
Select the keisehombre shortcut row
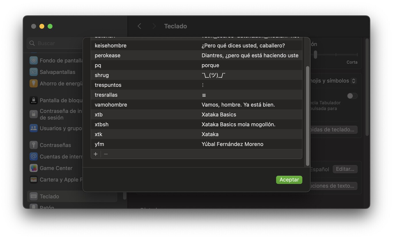point(197,45)
